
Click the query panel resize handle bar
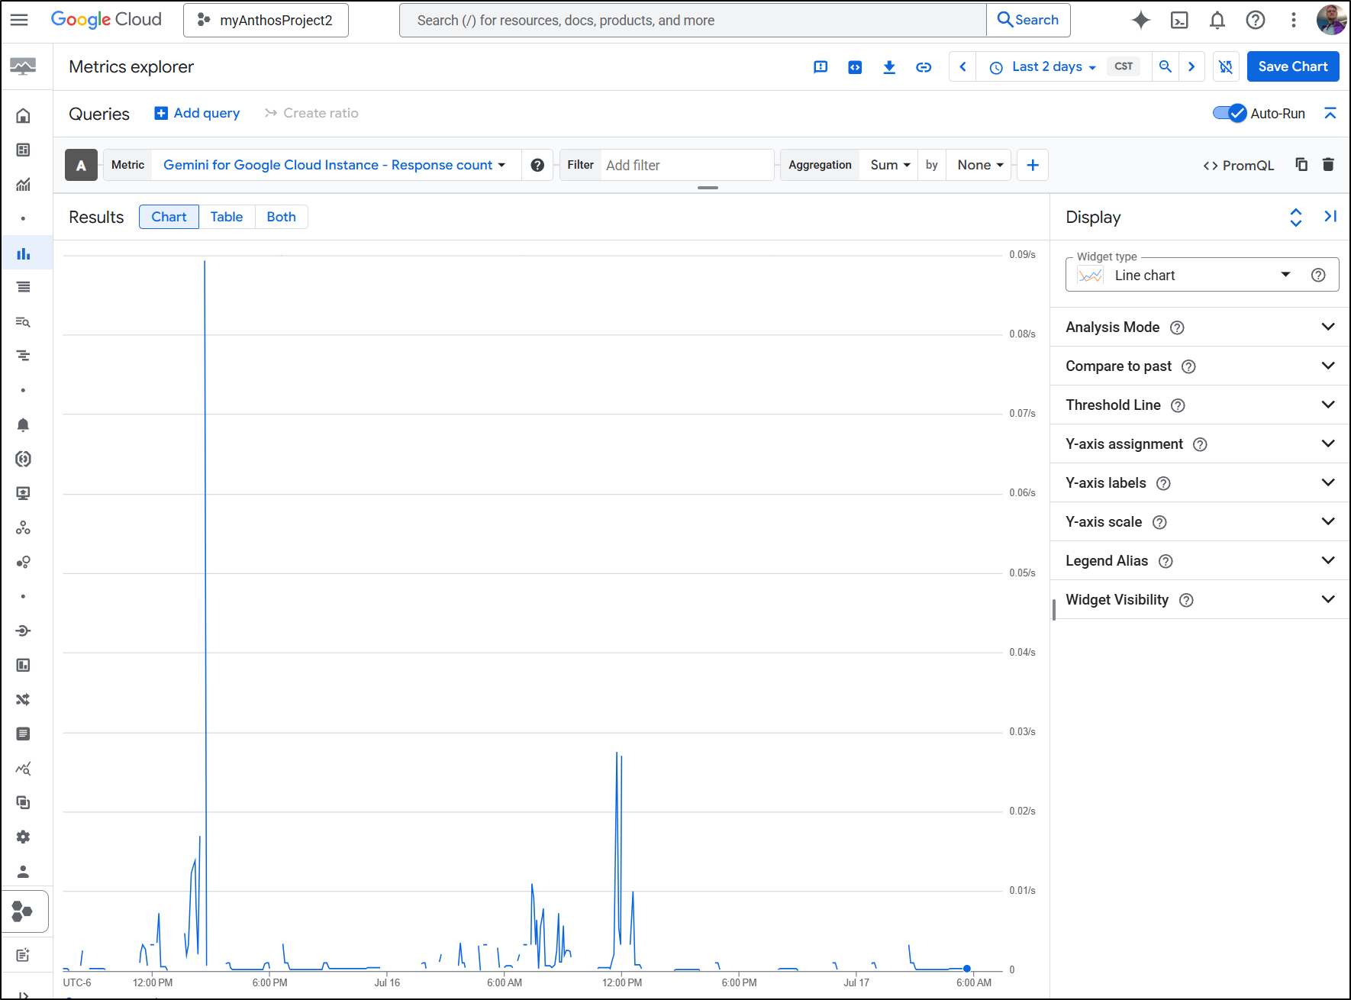708,188
